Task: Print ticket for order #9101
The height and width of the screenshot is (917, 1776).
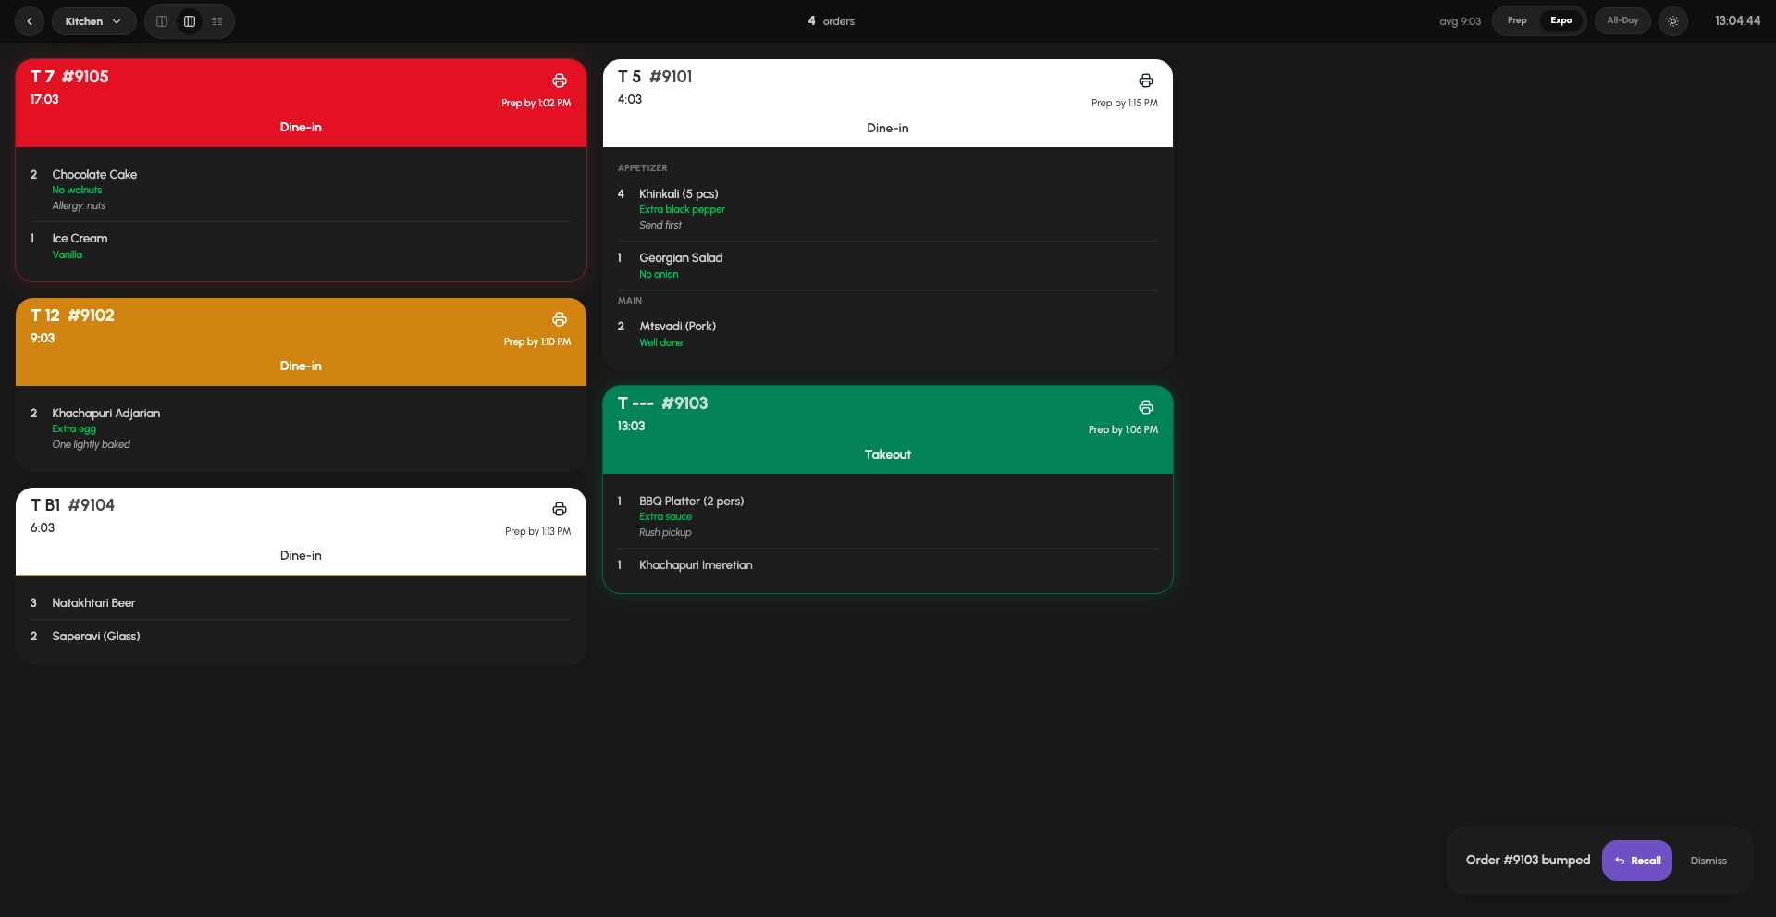Action: coord(1146,81)
